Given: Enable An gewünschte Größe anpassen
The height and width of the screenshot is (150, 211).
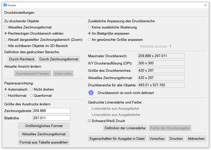Looking at the screenshot, I should (x=89, y=40).
